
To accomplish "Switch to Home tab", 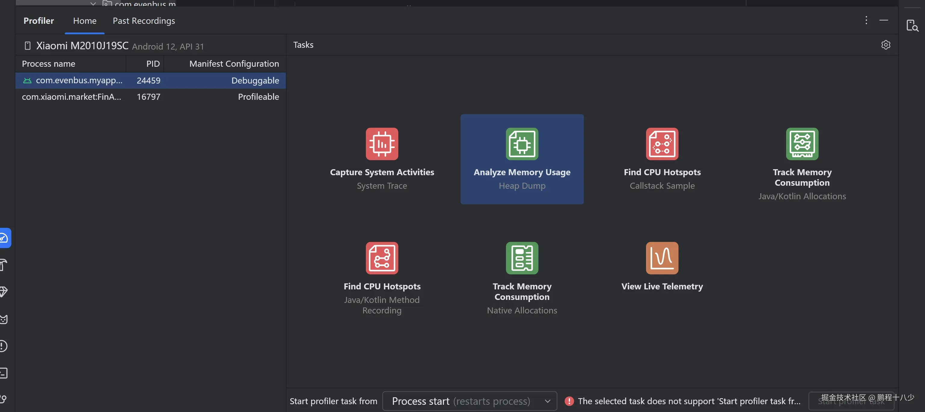I will pyautogui.click(x=85, y=21).
